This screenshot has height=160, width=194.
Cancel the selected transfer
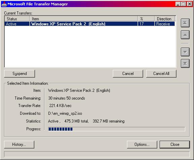[128, 74]
